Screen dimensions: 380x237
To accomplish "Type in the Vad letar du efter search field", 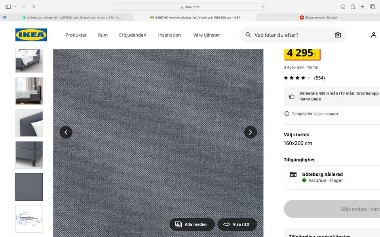I will pos(289,35).
